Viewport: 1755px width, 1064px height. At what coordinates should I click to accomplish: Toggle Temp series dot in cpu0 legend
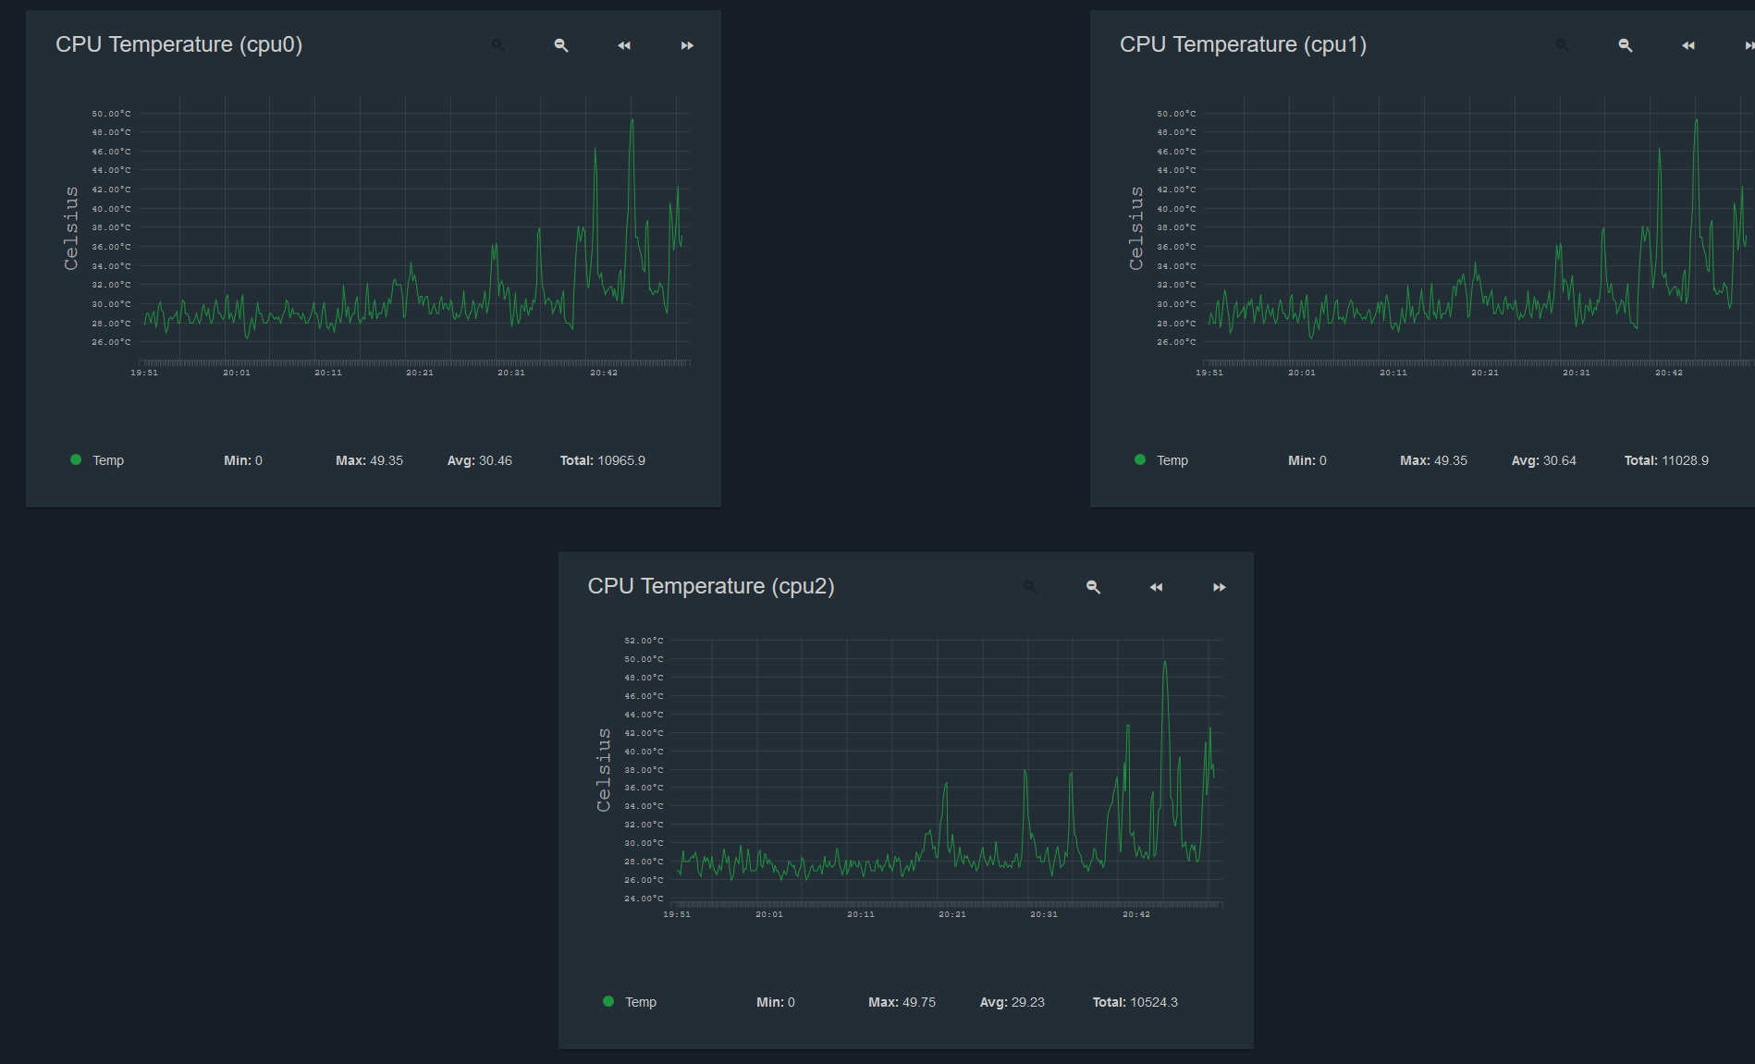[x=76, y=459]
